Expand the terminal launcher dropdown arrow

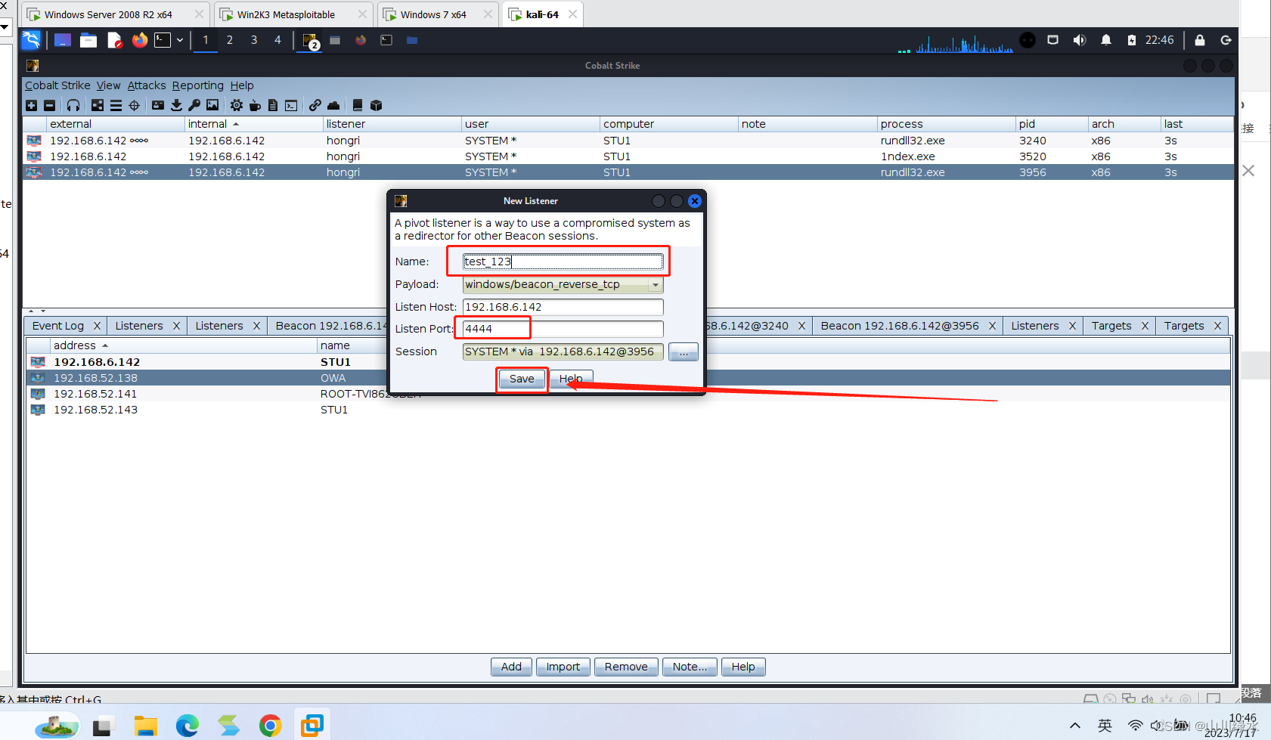pos(180,40)
